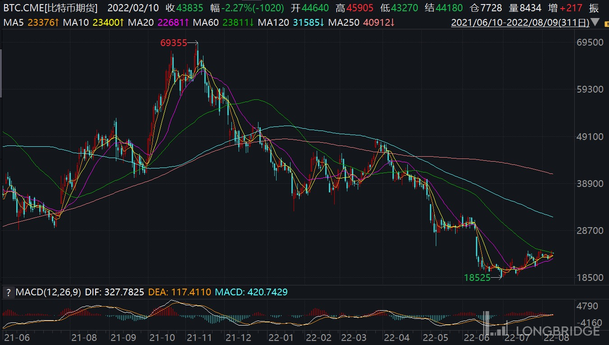Open MACD(12,26,9) indicator settings label

click(x=48, y=293)
